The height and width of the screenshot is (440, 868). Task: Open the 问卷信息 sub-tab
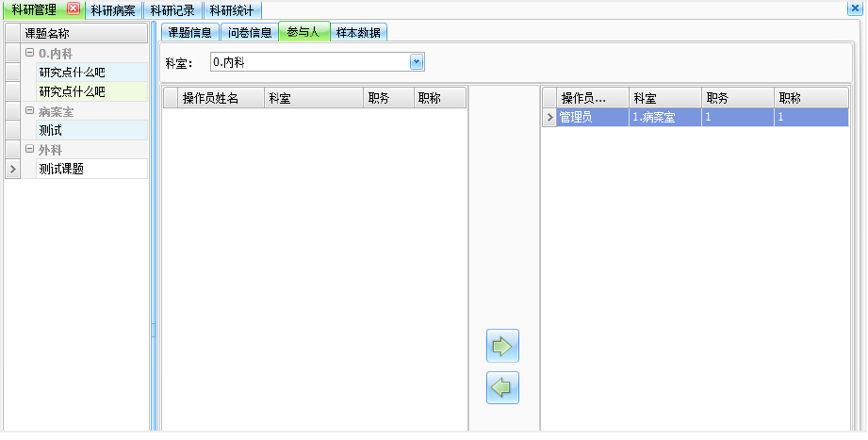[249, 32]
